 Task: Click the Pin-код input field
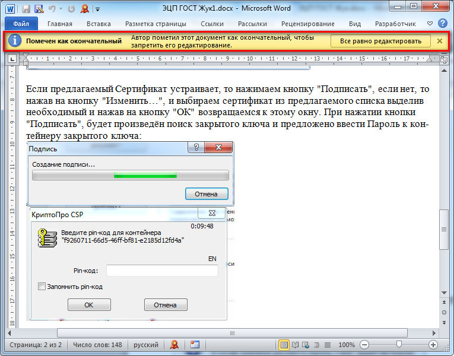point(162,271)
